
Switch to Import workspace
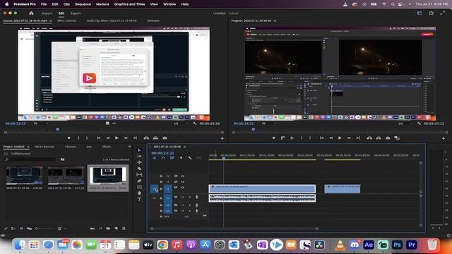click(47, 13)
